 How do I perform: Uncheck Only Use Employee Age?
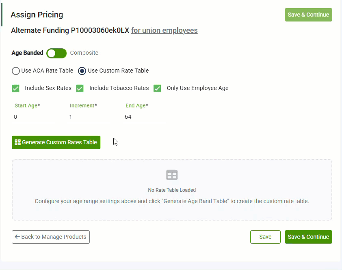(157, 88)
